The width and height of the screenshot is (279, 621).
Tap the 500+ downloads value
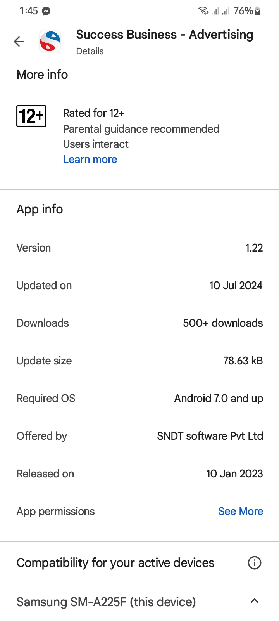pyautogui.click(x=223, y=323)
